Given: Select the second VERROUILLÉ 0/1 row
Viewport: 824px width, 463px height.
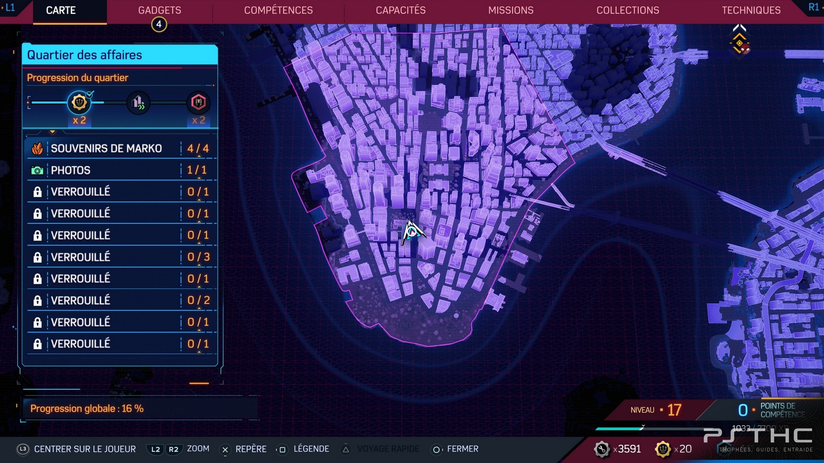Looking at the screenshot, I should (122, 213).
